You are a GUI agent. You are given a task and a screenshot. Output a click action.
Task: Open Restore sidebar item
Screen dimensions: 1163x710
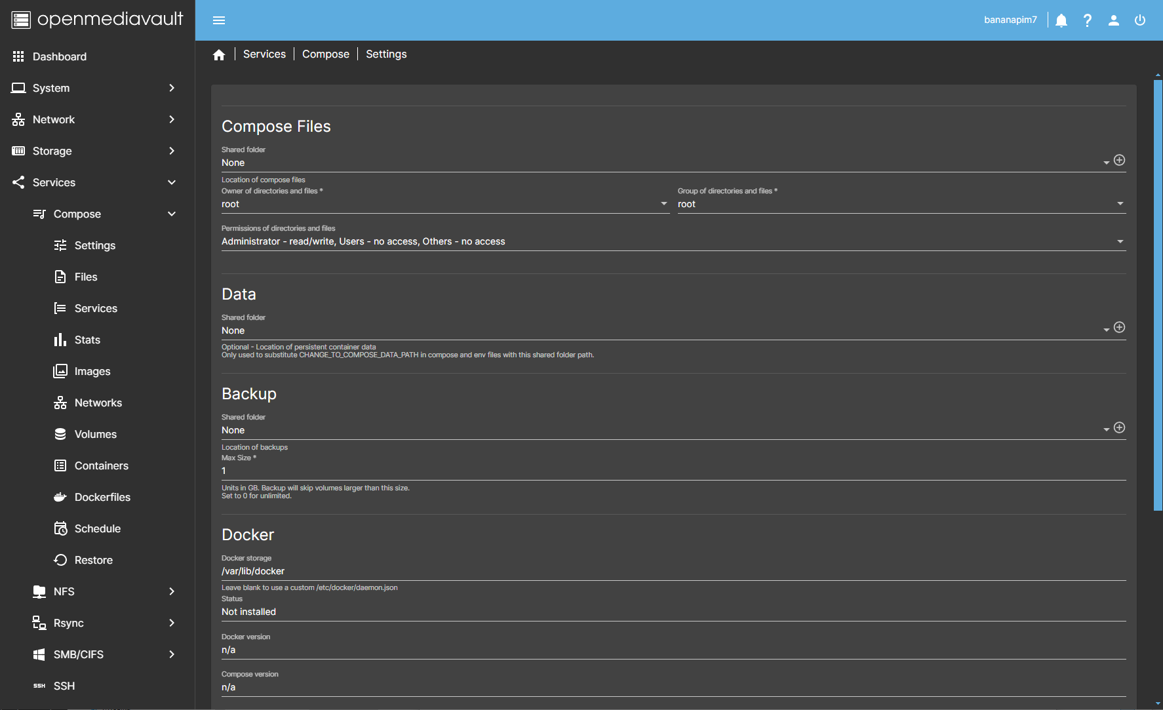coord(97,560)
